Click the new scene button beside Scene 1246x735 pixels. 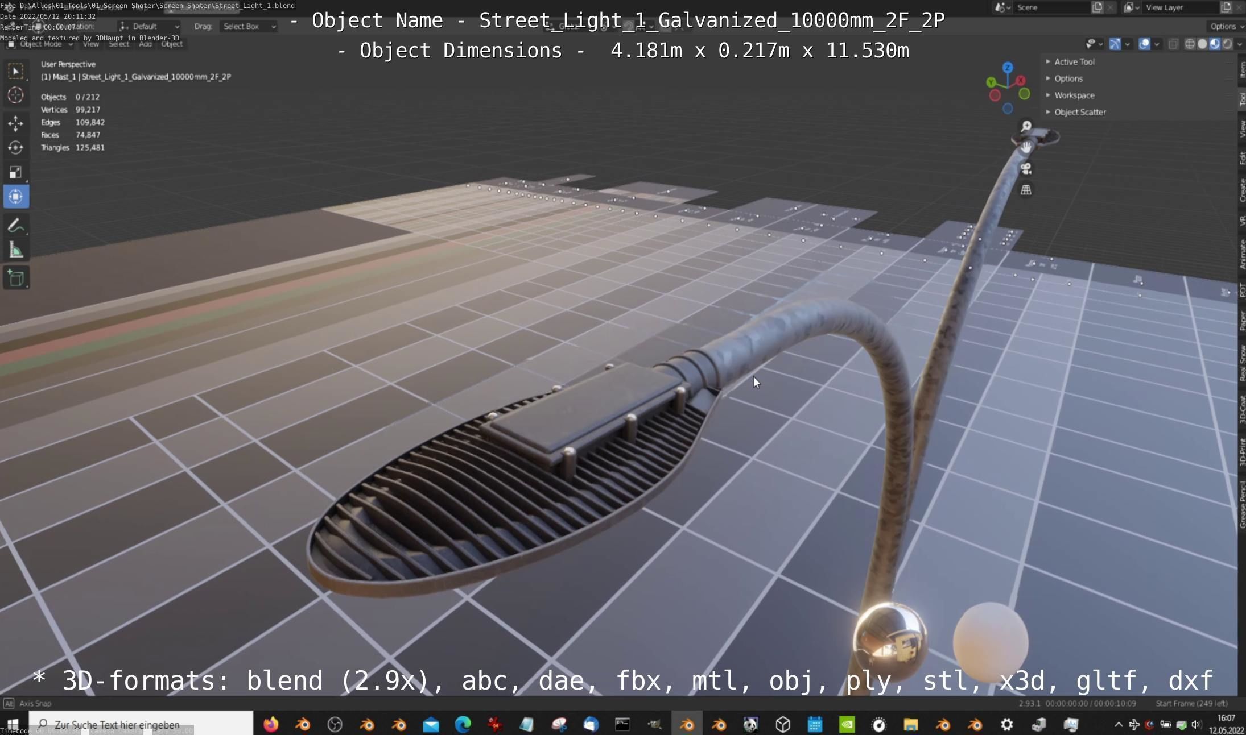point(1097,7)
